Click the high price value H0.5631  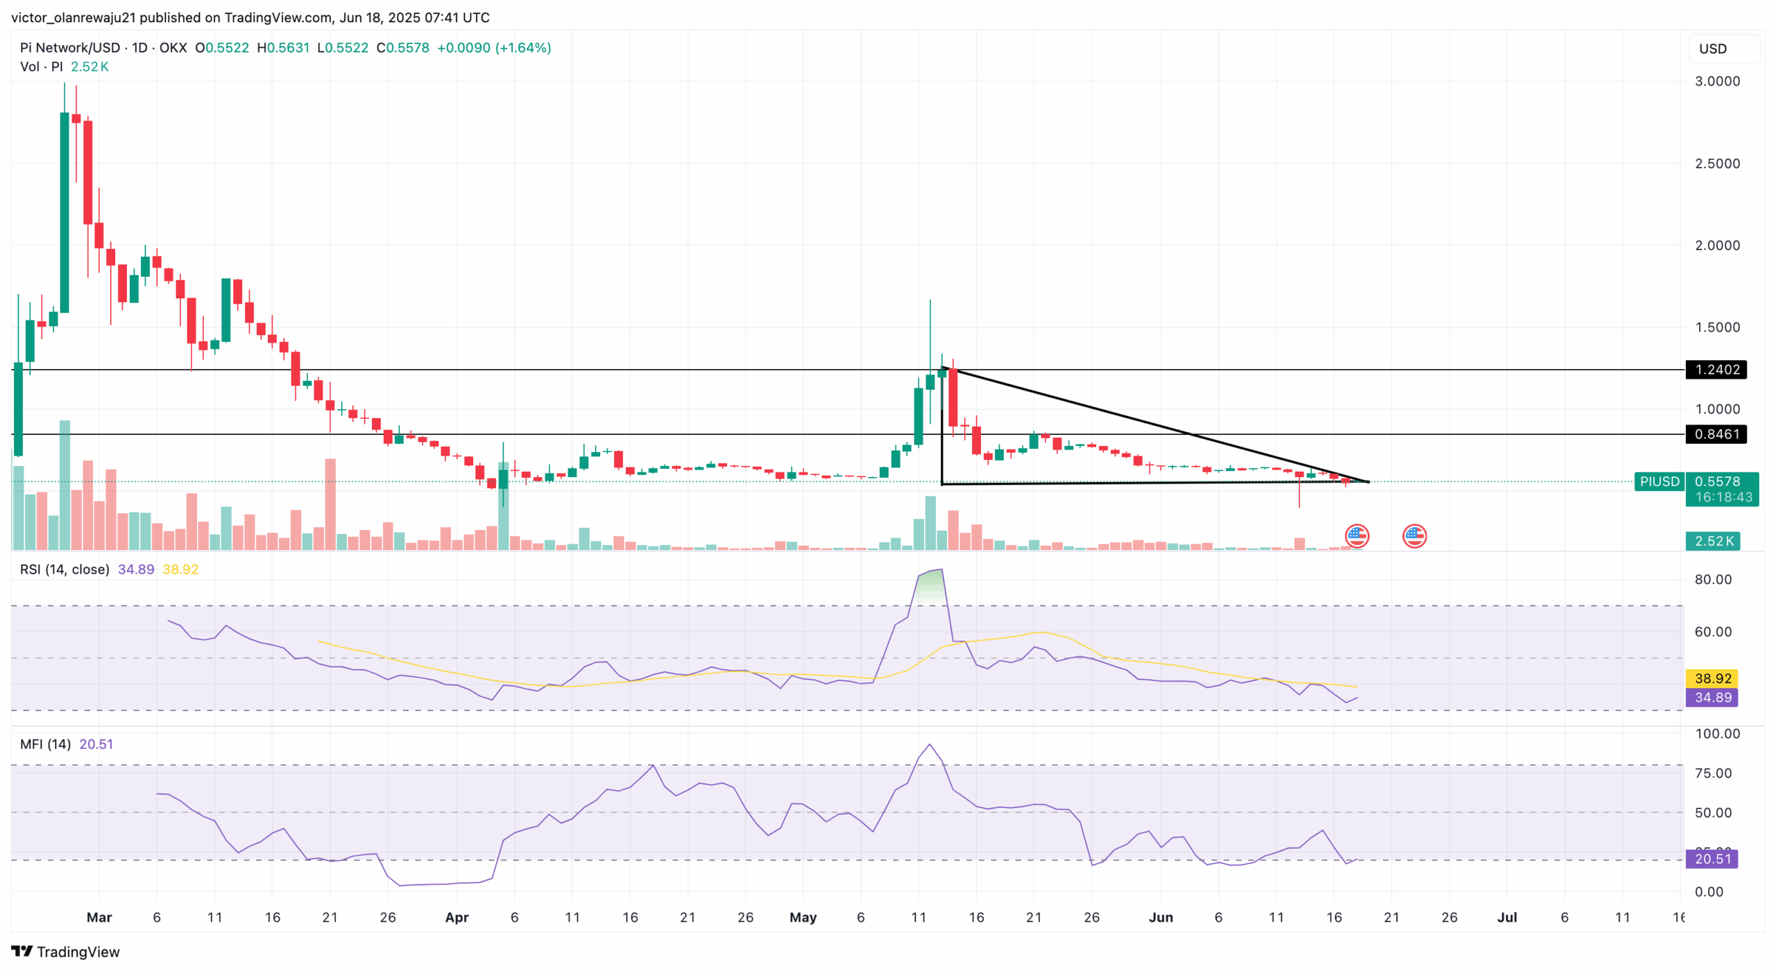point(283,48)
